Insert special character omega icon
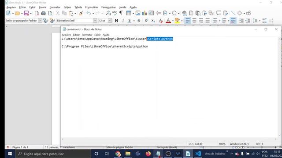 point(174,13)
